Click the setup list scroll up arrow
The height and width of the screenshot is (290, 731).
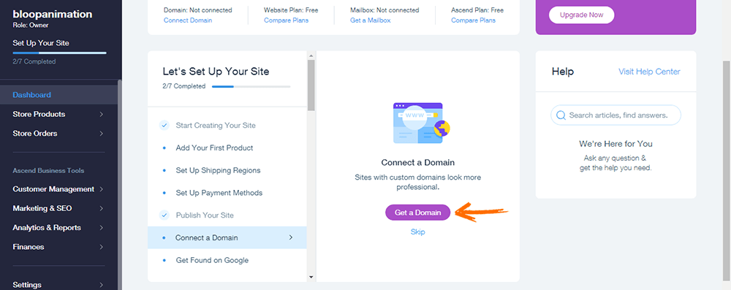311,56
